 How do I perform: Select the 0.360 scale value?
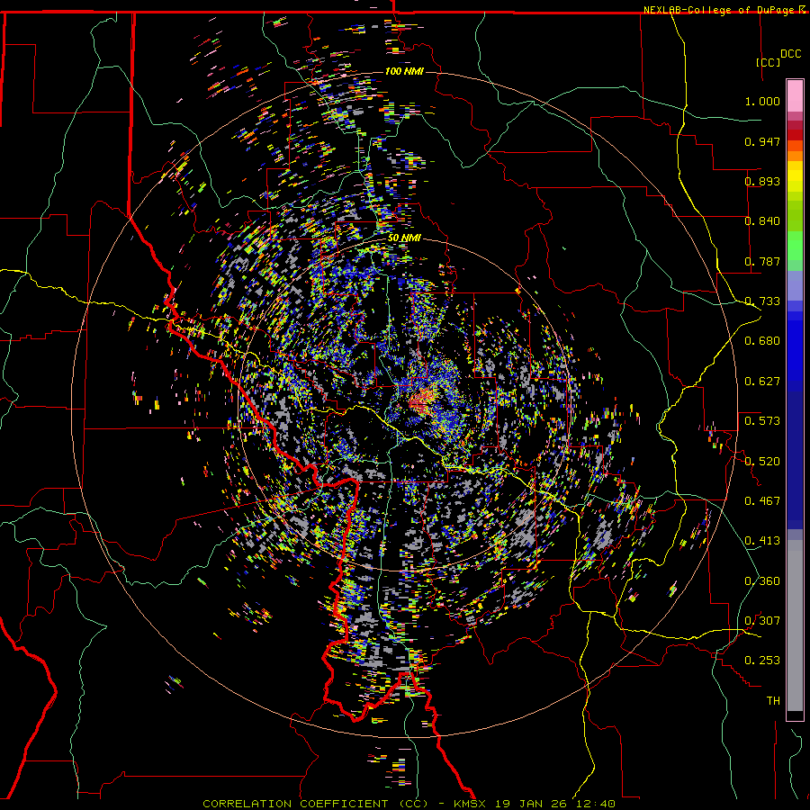tap(762, 581)
